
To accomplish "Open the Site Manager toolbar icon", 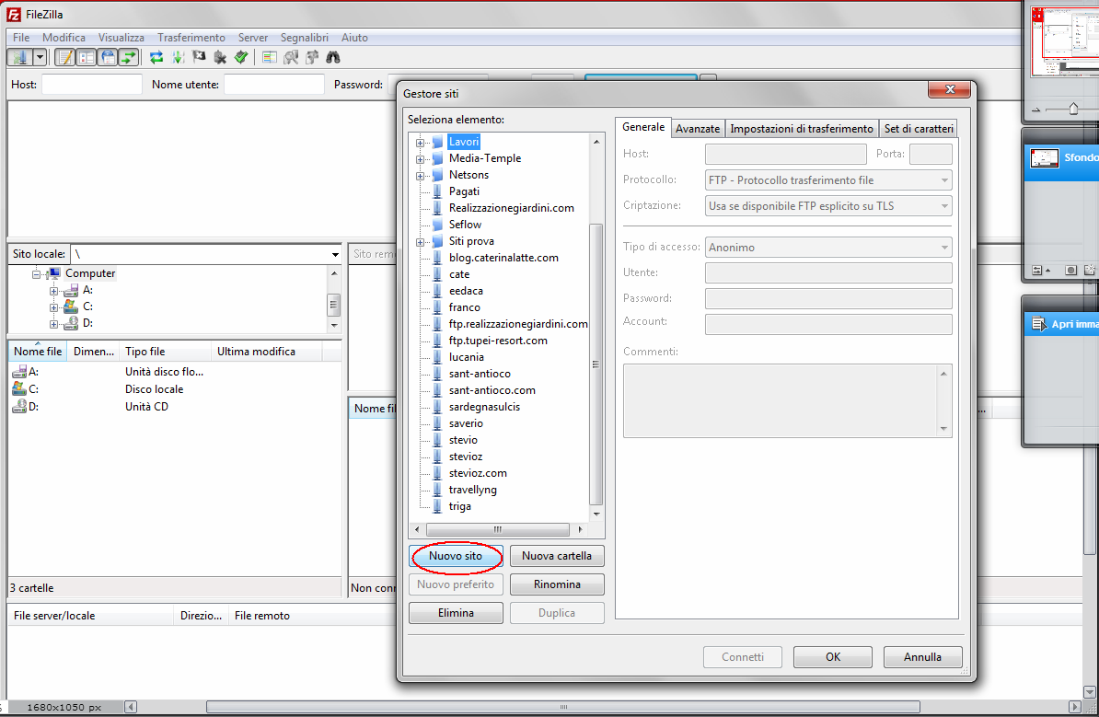I will point(20,57).
